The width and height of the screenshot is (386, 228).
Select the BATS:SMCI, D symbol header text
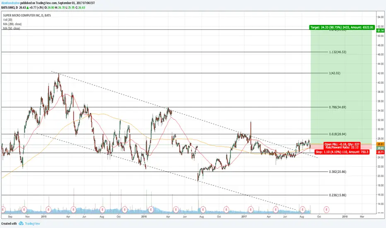coord(10,7)
